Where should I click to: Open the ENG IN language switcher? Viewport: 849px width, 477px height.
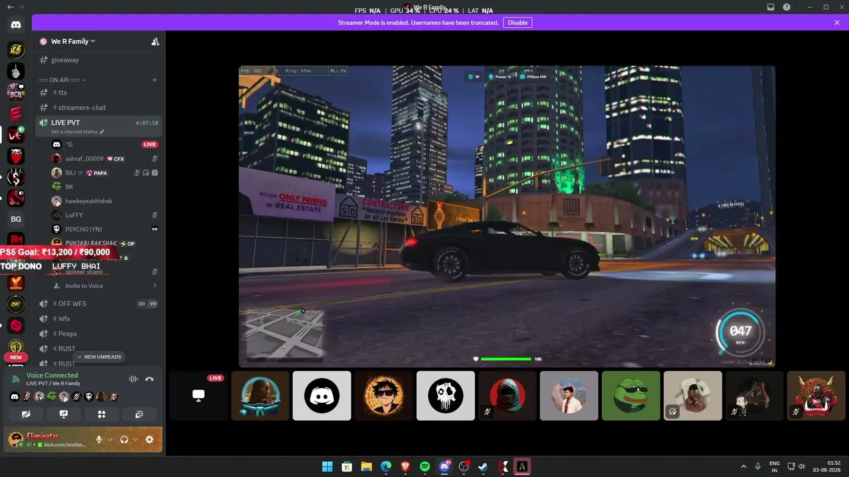(775, 466)
